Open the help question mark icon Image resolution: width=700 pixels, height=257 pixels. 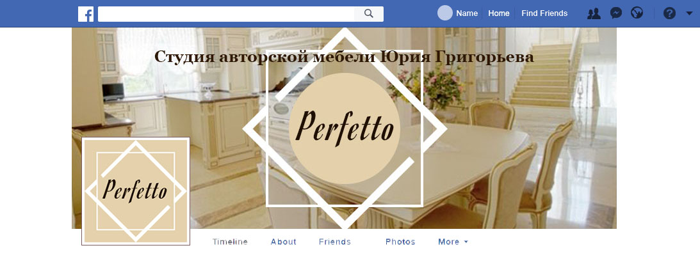click(x=669, y=13)
